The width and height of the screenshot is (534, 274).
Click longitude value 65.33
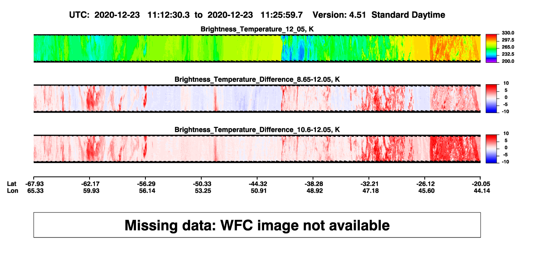(x=35, y=191)
